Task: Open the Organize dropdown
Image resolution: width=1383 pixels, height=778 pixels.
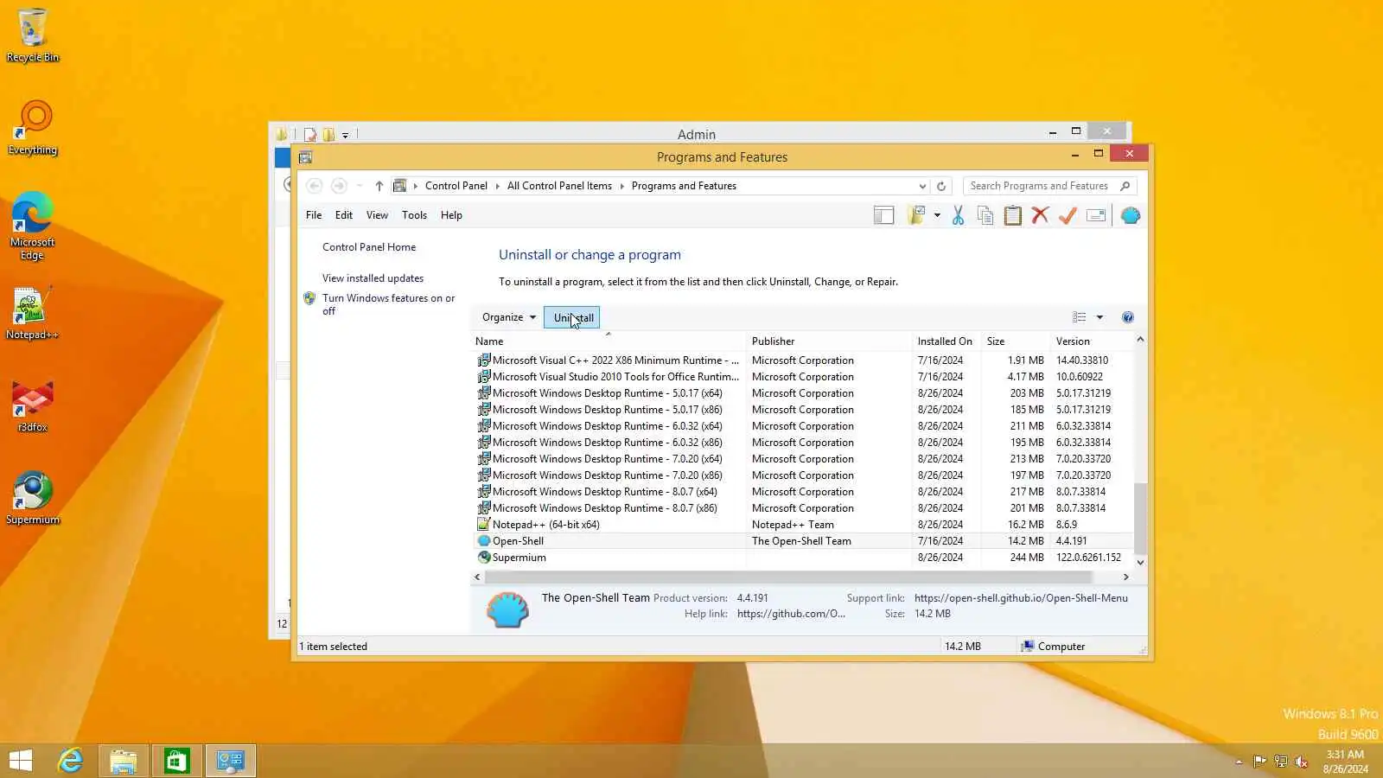Action: pyautogui.click(x=508, y=317)
